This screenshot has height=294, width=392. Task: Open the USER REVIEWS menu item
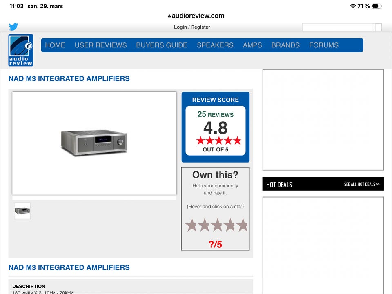[101, 45]
